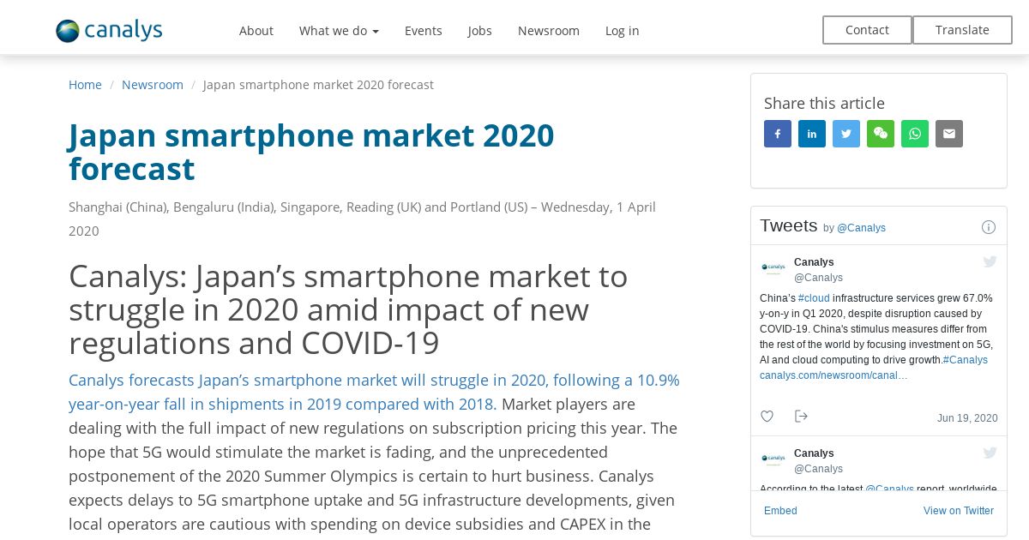Screen dimensions: 1029x540
Task: Click the current page name in breadcrumb
Action: click(x=318, y=85)
